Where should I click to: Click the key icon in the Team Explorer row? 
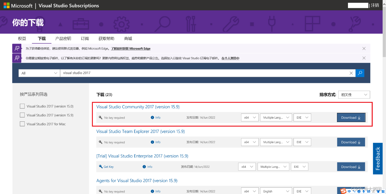coord(101,142)
